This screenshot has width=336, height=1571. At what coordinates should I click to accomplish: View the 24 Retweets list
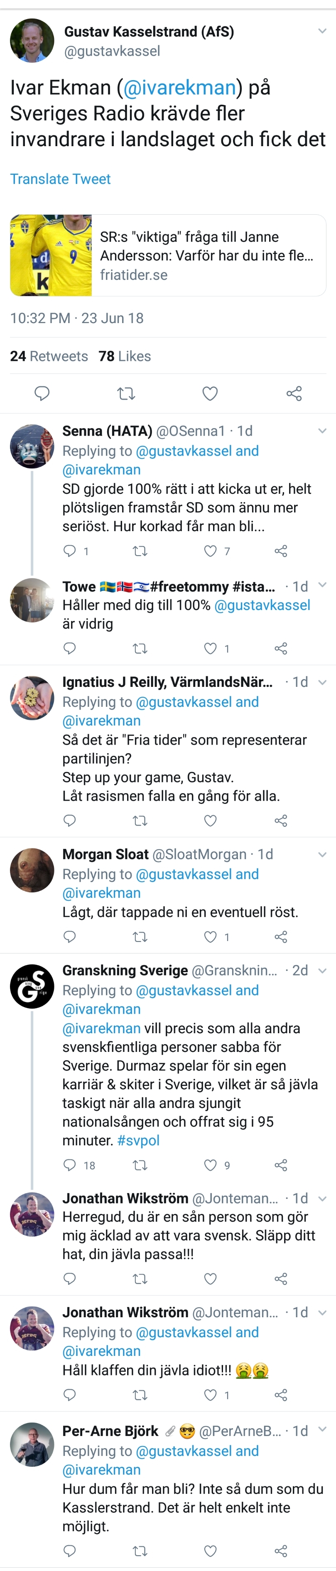click(x=49, y=356)
